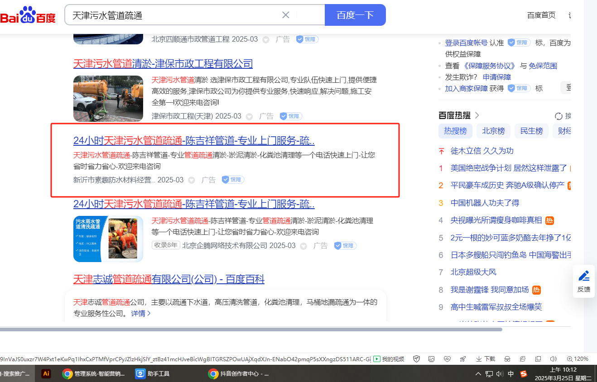Viewport: 597px width, 382px height.
Task: Click the refresh icon beside 百度热搜
Action: 558,116
